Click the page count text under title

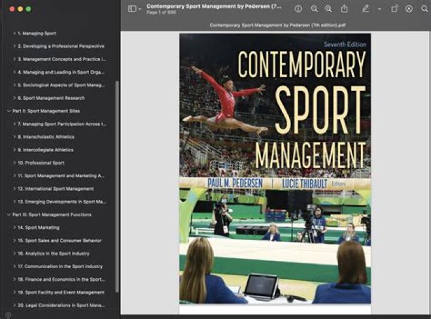pyautogui.click(x=162, y=13)
